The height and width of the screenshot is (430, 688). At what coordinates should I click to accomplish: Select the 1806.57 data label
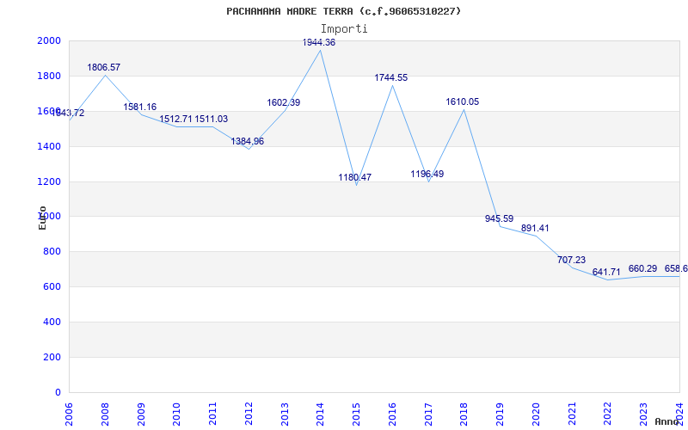coord(103,68)
